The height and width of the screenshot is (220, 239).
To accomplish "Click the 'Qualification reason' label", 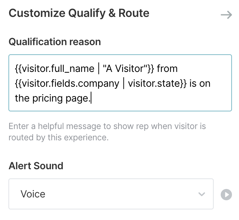I will pos(54,42).
